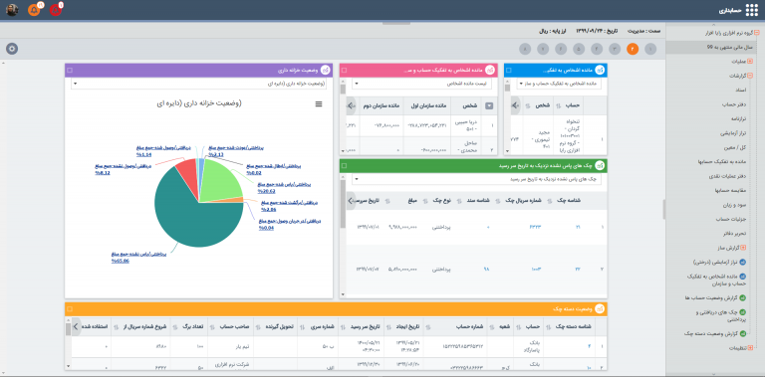
Task: Sort by the شناسه سند column icon
Action: click(459, 200)
